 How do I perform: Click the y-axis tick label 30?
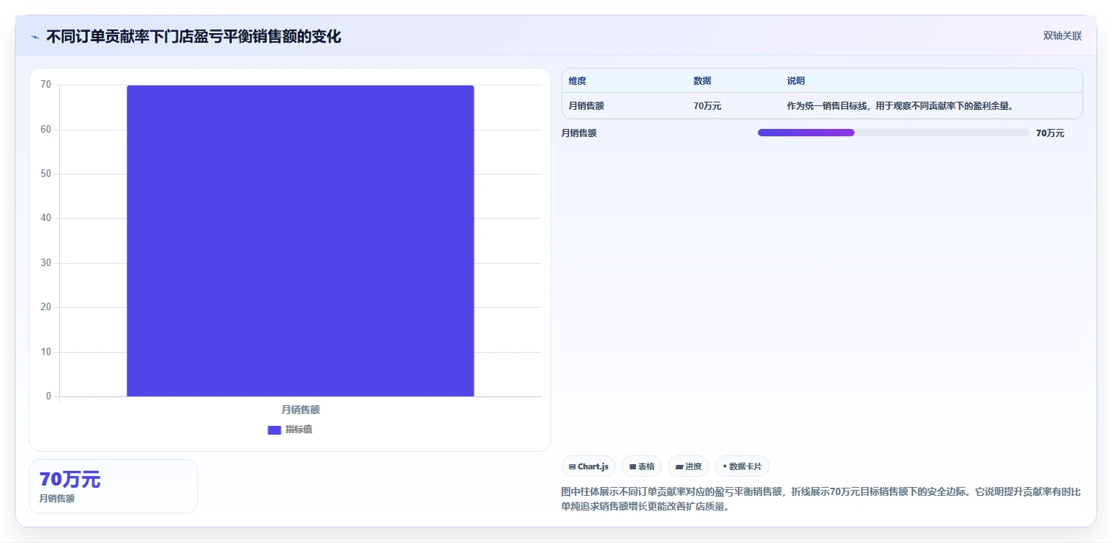[x=46, y=263]
